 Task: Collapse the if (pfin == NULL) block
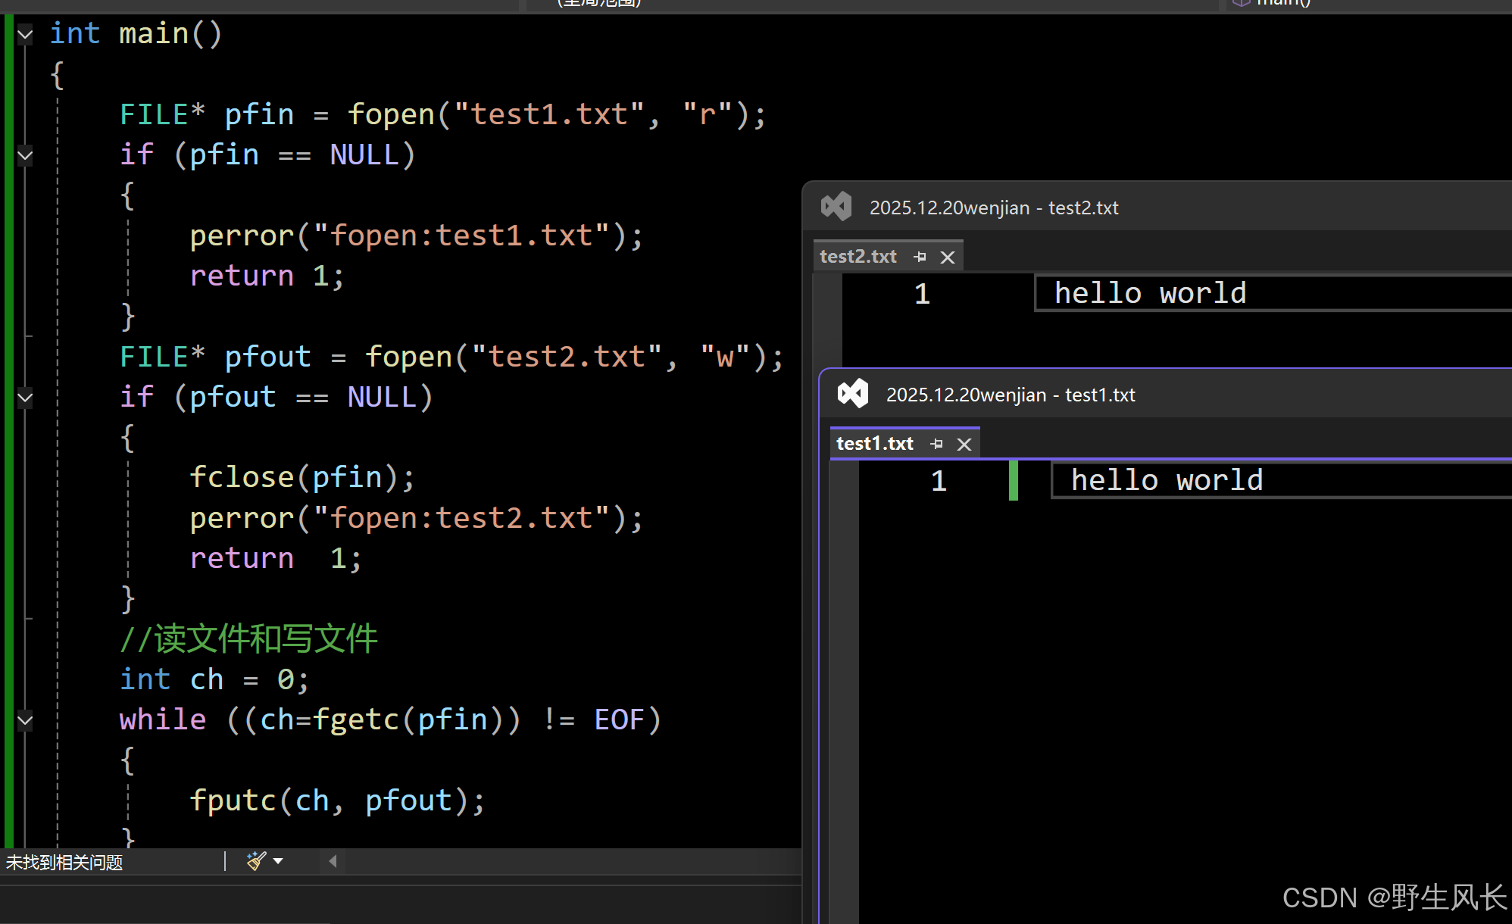coord(25,155)
